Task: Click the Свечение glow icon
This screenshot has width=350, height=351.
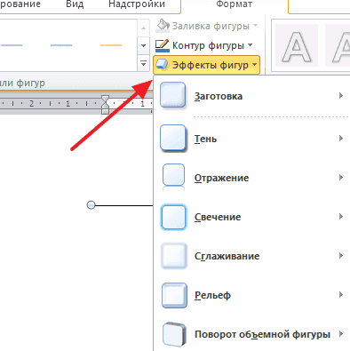Action: point(173,217)
